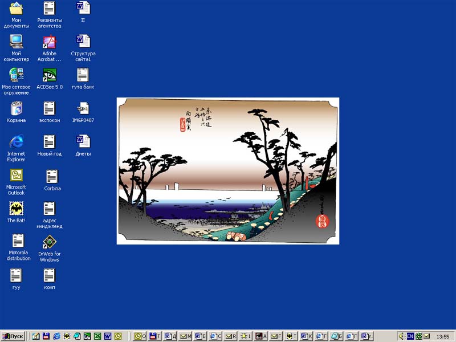Switch to the Internet Explorer 'C' taskbar button
The image size is (456, 342).
click(x=215, y=336)
